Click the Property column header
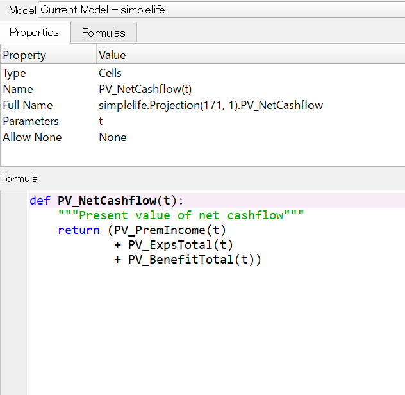405x395 pixels. pyautogui.click(x=24, y=55)
